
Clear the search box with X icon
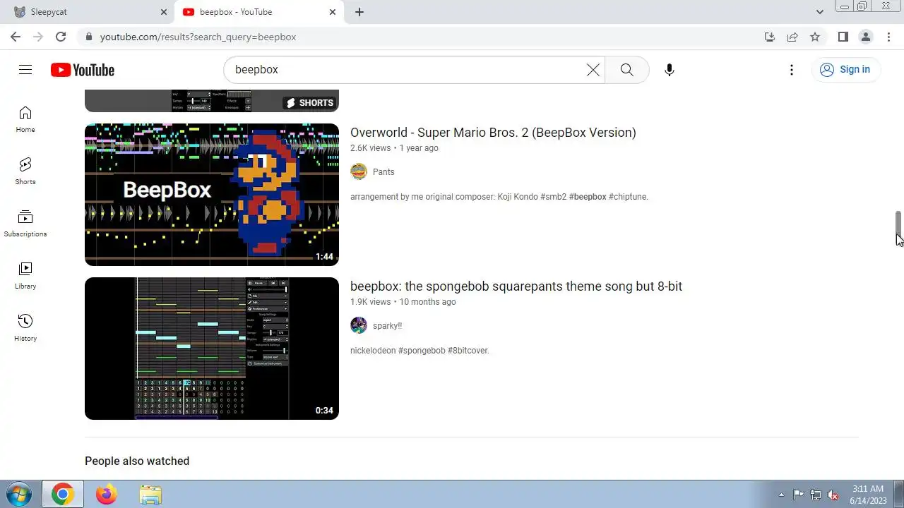tap(593, 70)
